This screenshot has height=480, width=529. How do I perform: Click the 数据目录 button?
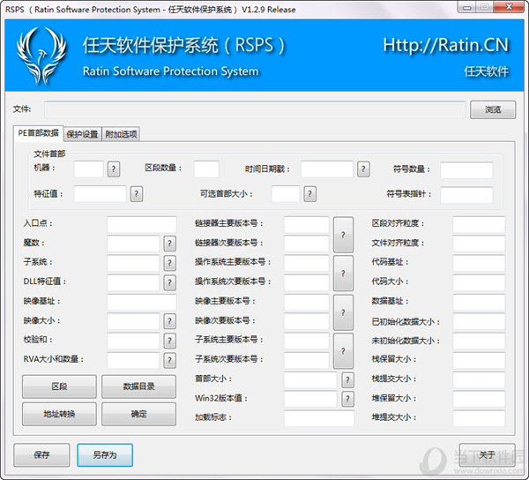coord(138,386)
